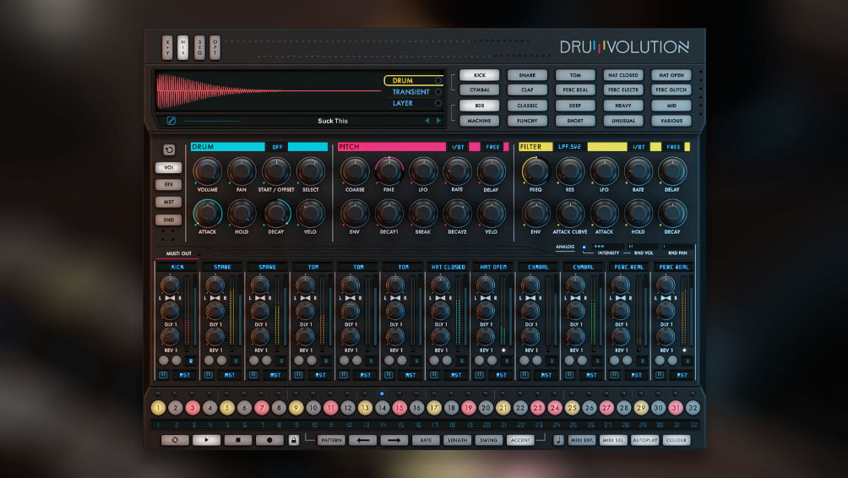Click the reset arrow icon above VOI

168,150
